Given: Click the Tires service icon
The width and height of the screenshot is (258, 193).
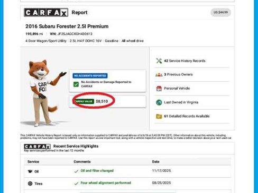Looking at the screenshot, I should click(30, 184).
